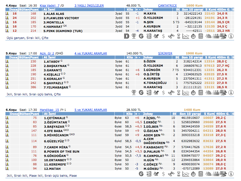Click the dollar sign icon for race 4

click(163, 36)
